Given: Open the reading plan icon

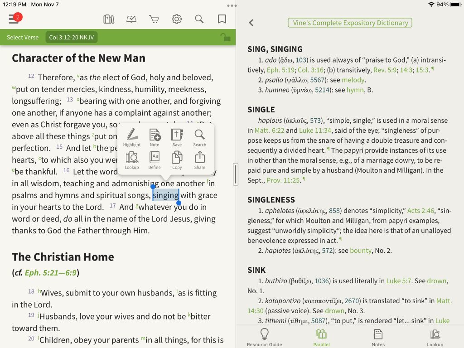Looking at the screenshot, I should click(x=131, y=19).
